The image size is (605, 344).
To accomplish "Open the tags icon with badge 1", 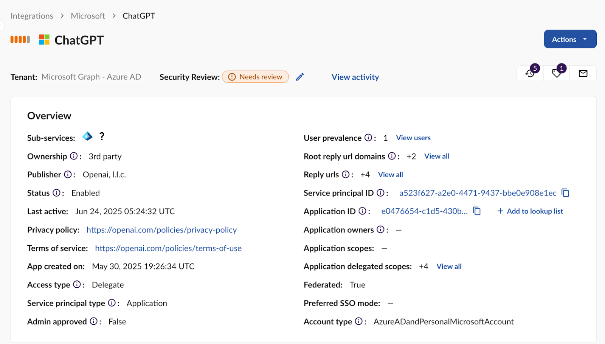I will coord(556,73).
